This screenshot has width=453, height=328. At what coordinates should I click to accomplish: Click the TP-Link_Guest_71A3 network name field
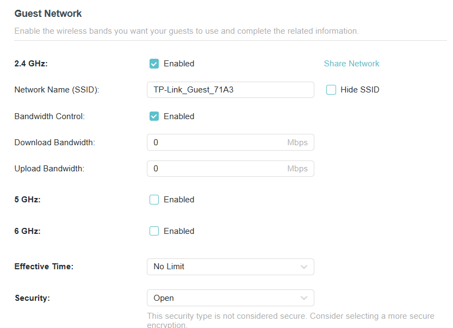[230, 90]
